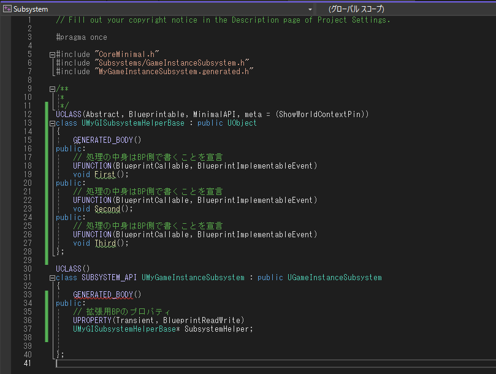Click UObject base class name
The image size is (496, 374).
point(242,123)
